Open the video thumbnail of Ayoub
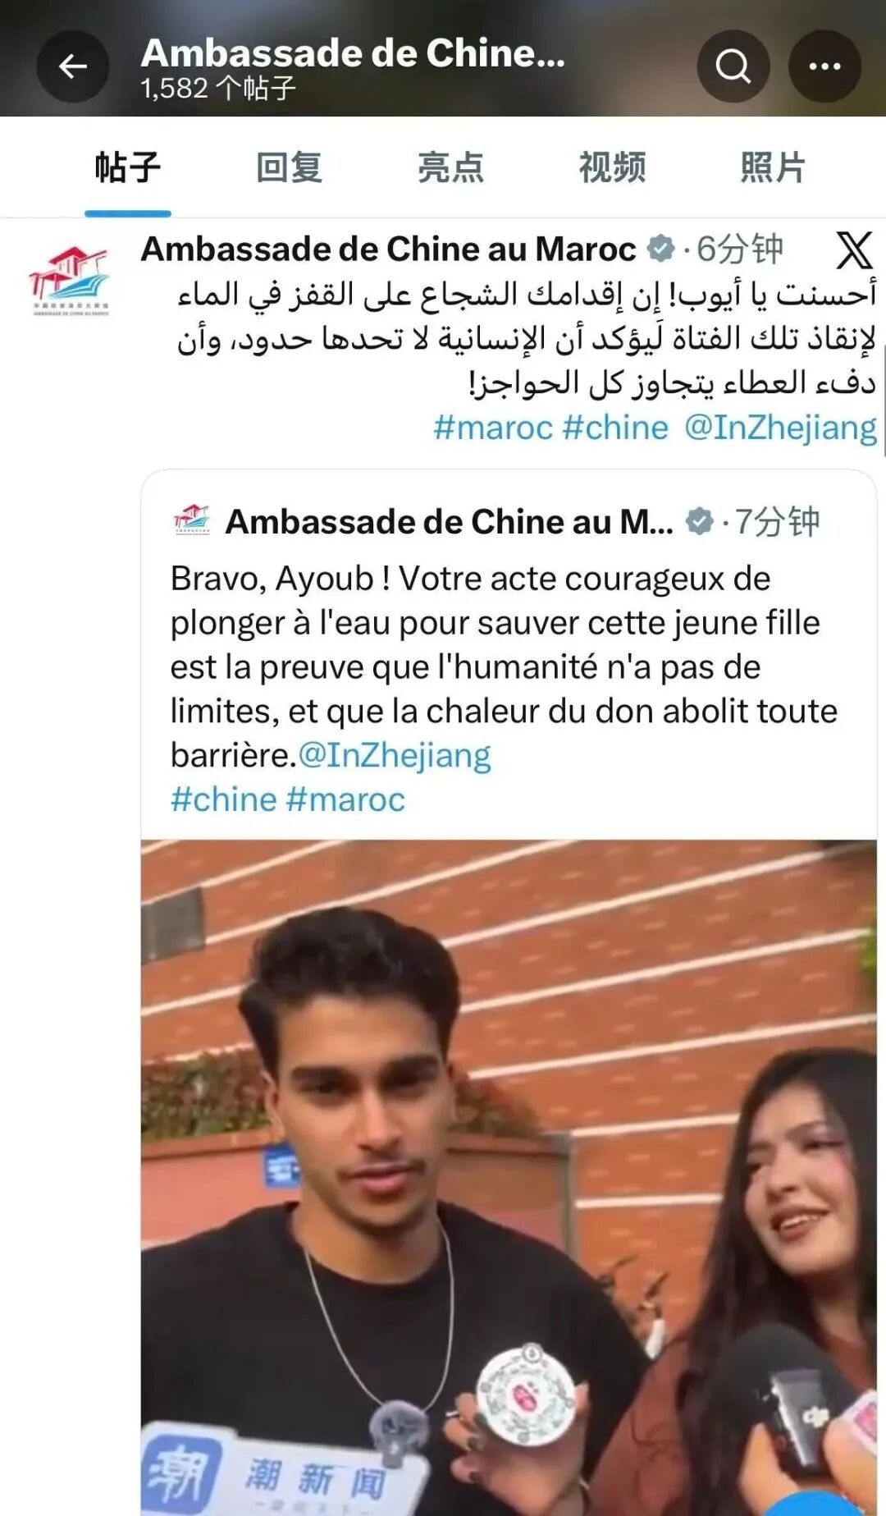Image resolution: width=886 pixels, height=1516 pixels. (509, 1177)
